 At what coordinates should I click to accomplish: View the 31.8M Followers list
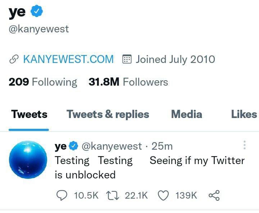[x=128, y=82]
